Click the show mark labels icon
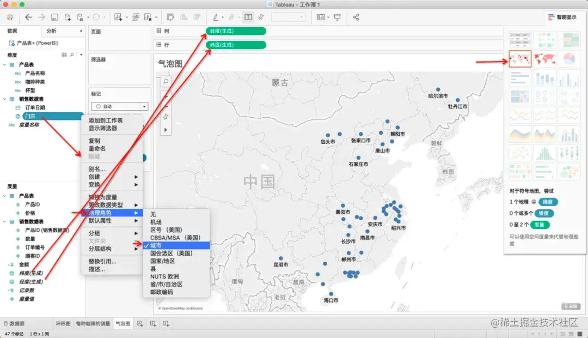This screenshot has width=588, height=338. coord(248,17)
